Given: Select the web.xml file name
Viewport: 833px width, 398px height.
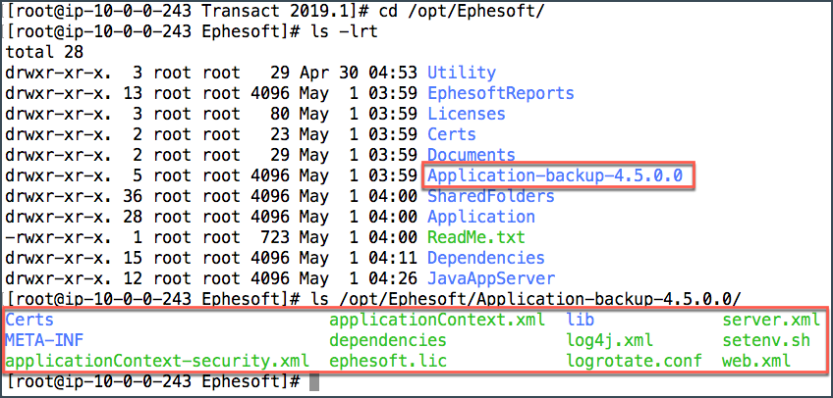Looking at the screenshot, I should 756,362.
